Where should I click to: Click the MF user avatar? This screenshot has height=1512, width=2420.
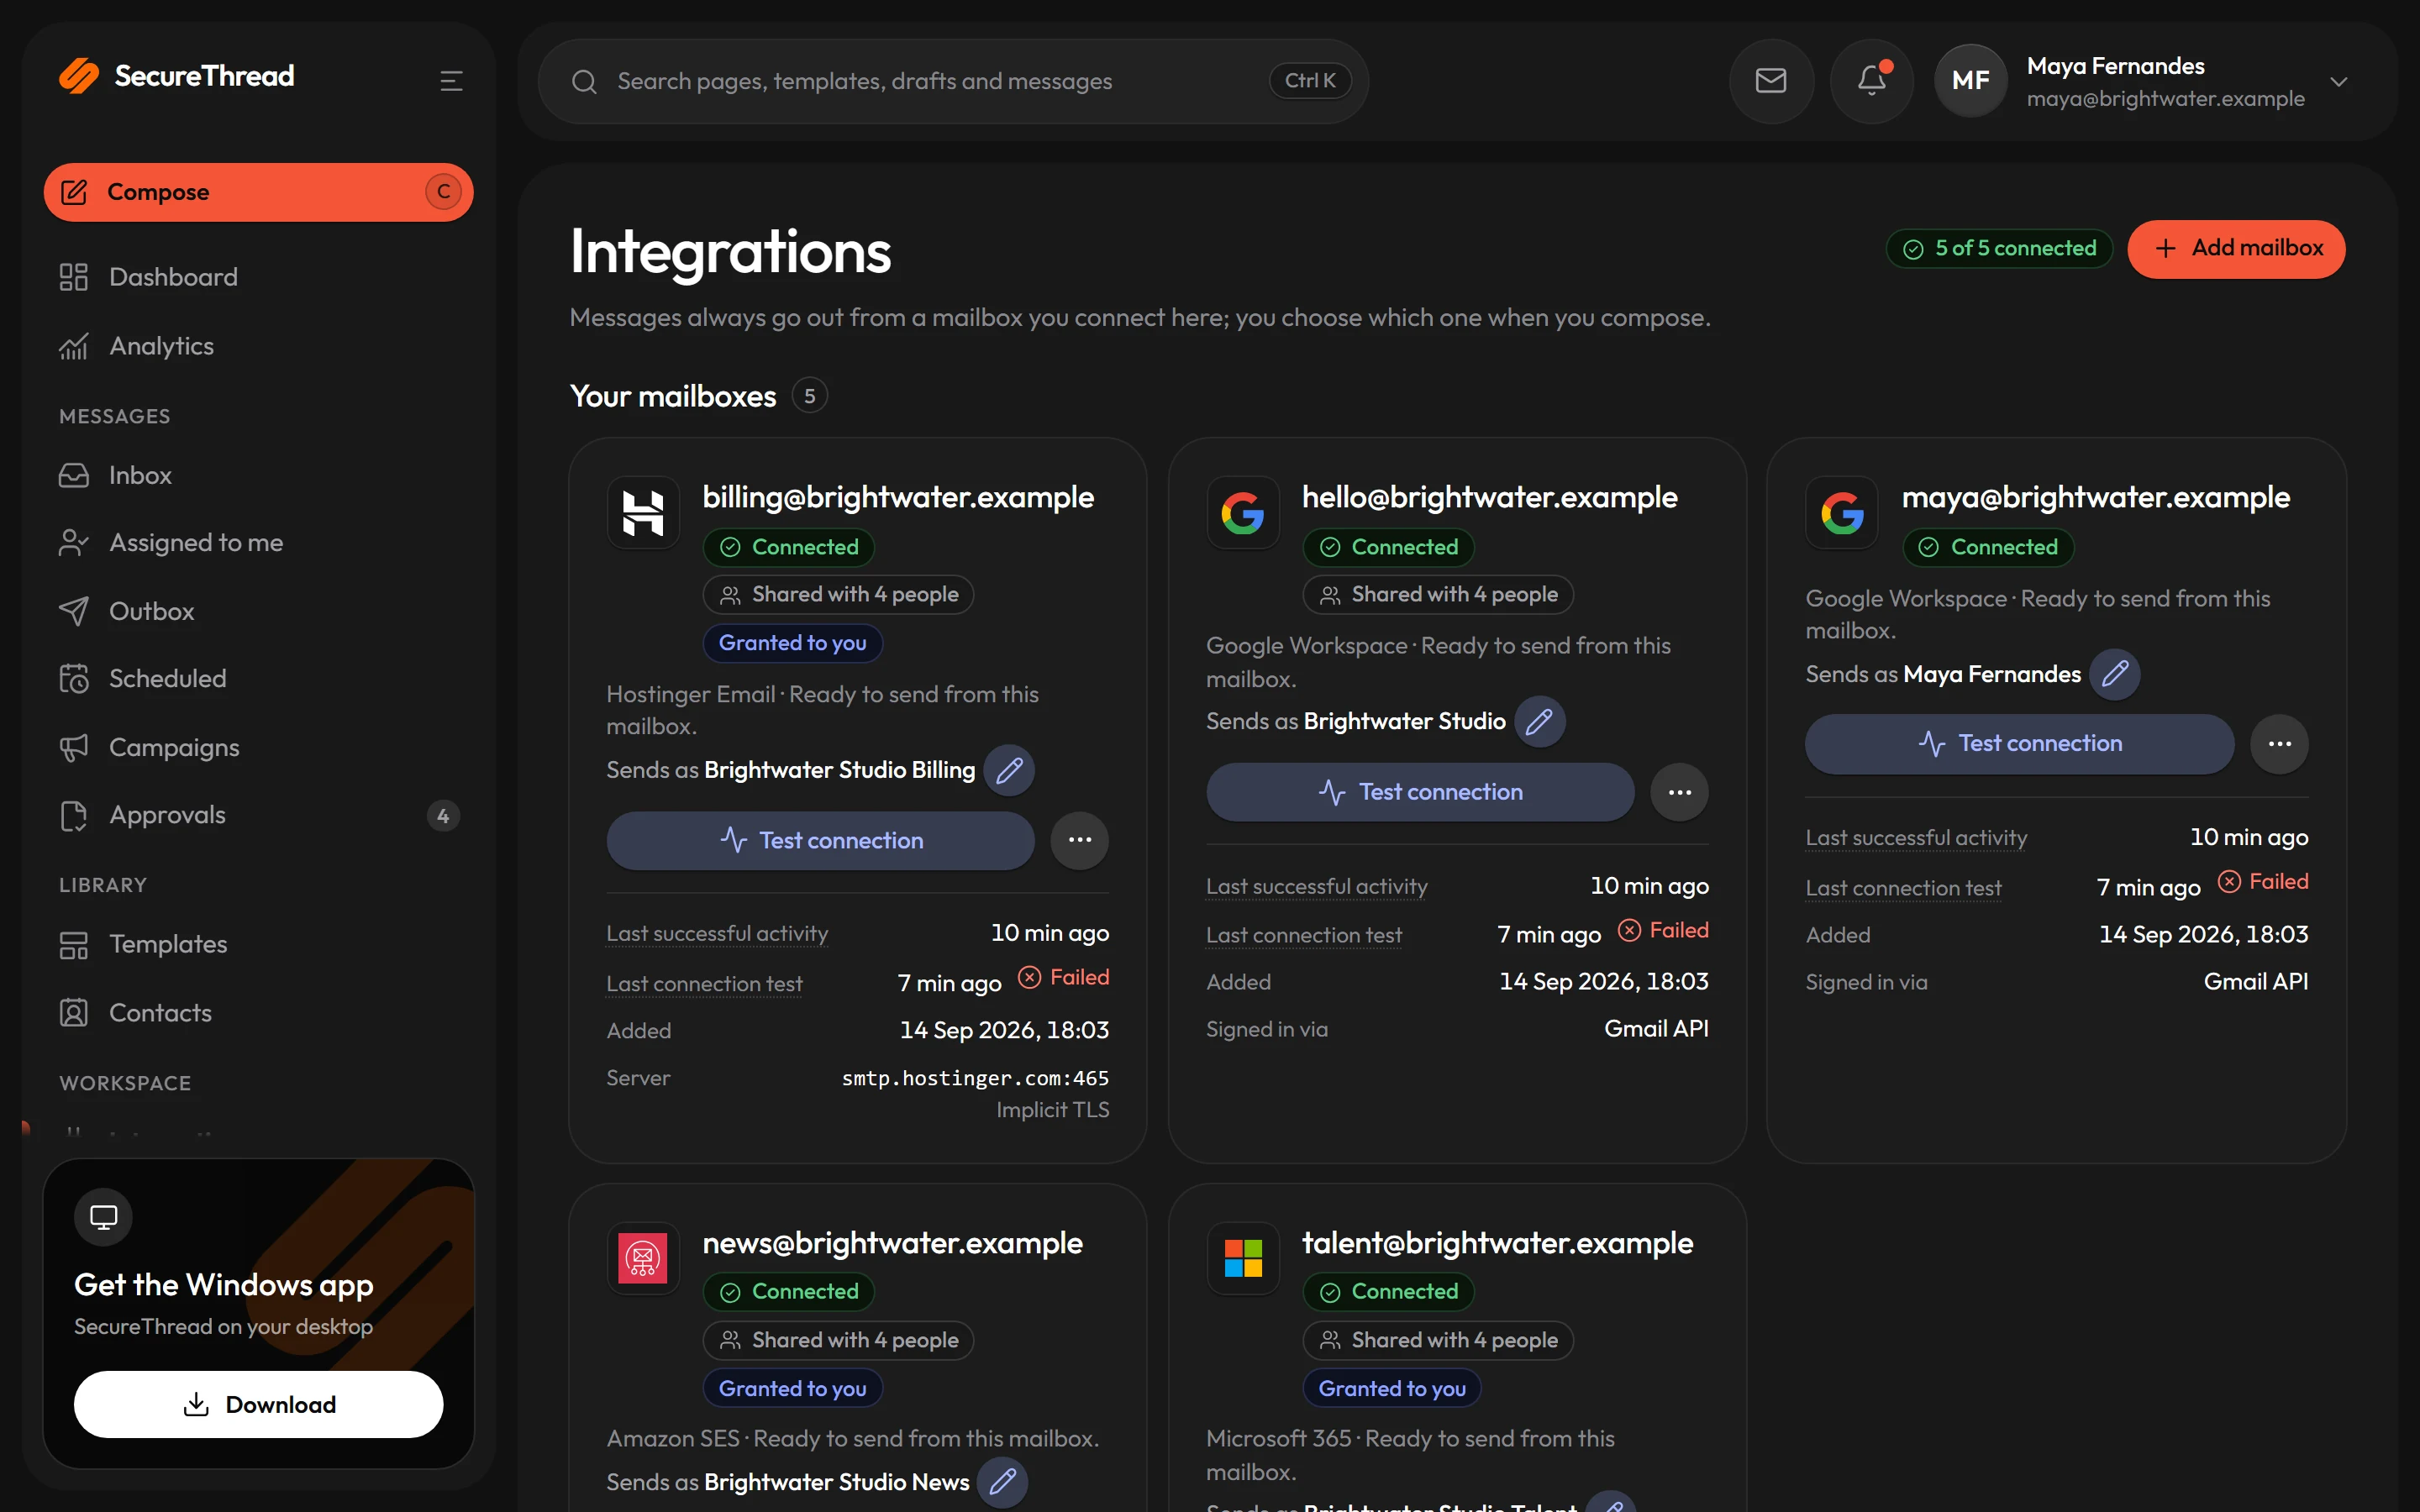[1970, 81]
